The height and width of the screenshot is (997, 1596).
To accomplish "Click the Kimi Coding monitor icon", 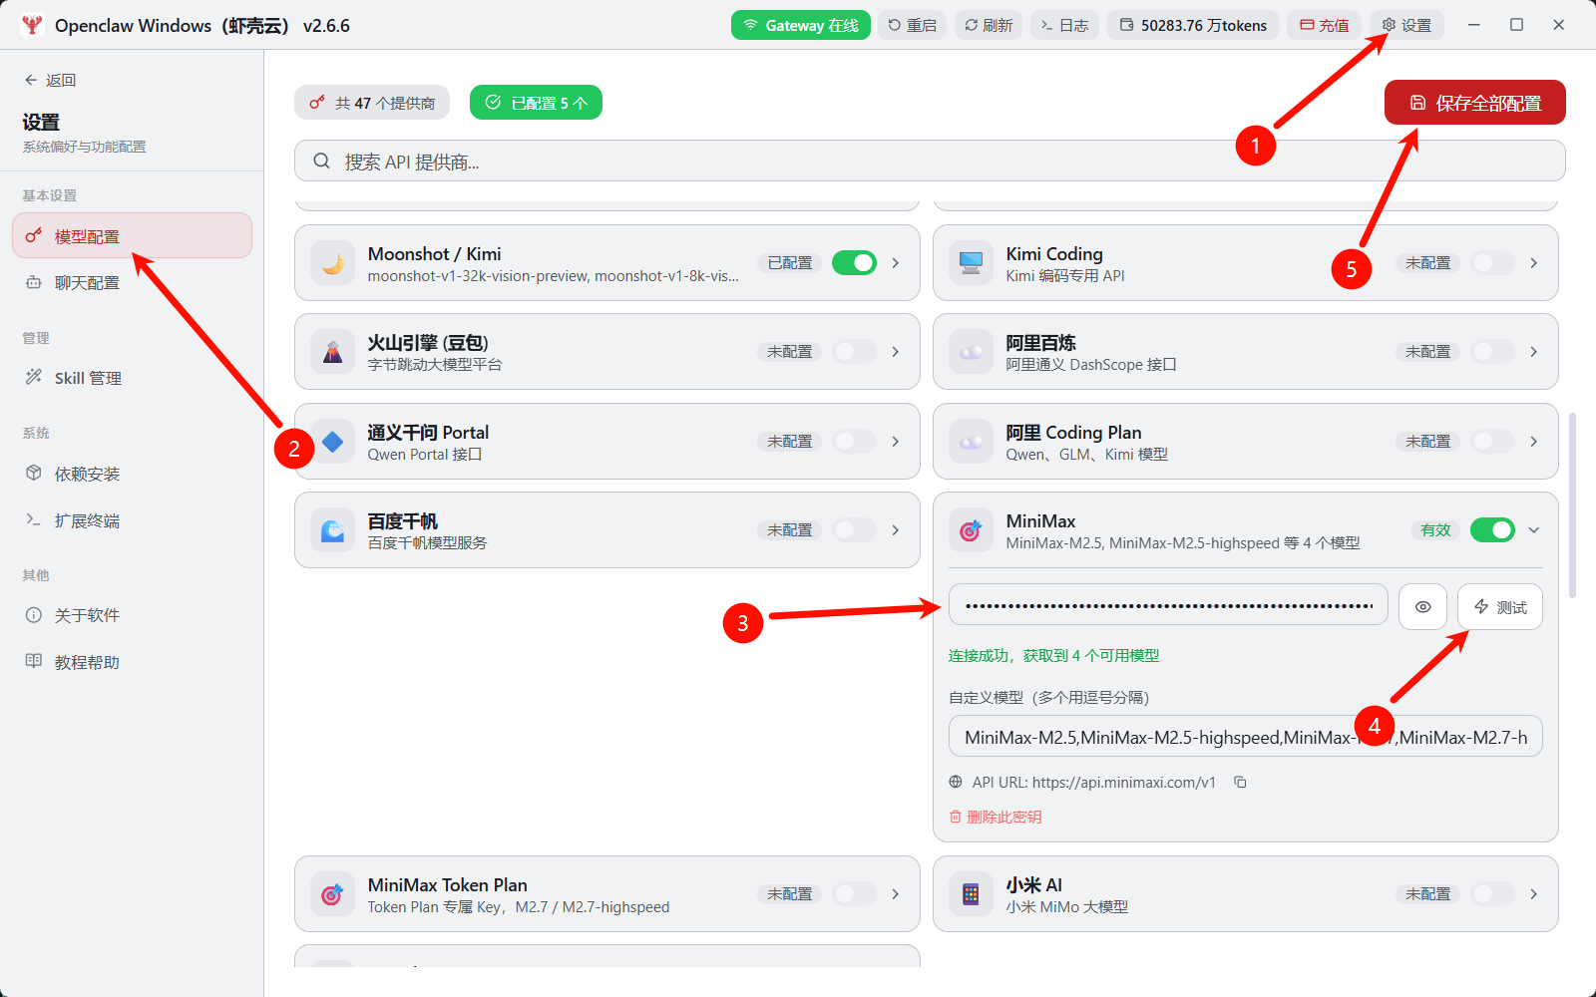I will point(972,263).
